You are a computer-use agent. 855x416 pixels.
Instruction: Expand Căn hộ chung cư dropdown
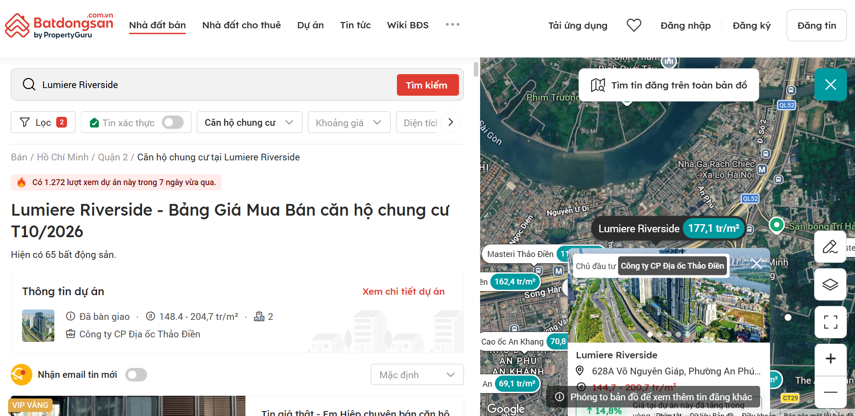point(249,122)
